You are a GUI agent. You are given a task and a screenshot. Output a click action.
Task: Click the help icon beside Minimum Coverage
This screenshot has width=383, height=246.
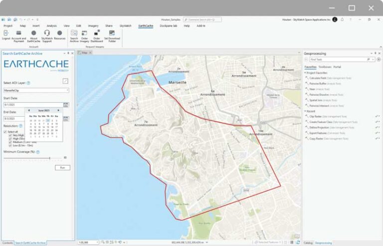coord(38,152)
